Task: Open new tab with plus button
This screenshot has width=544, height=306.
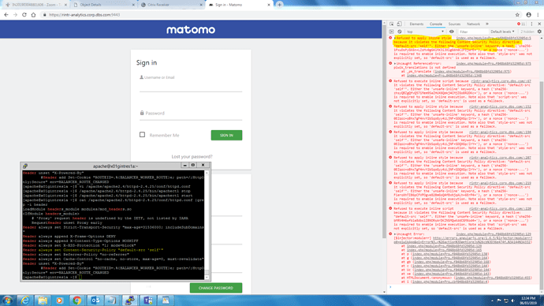Action: 279,5
